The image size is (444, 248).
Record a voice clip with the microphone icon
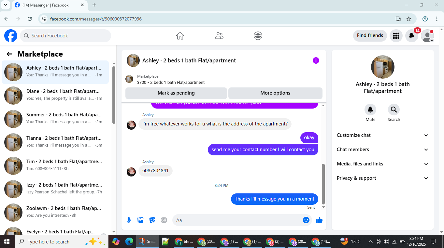129,220
